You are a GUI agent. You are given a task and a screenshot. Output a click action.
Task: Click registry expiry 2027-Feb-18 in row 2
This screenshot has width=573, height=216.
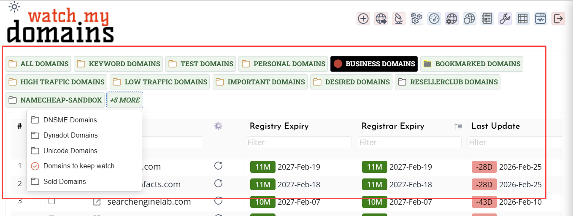point(299,185)
